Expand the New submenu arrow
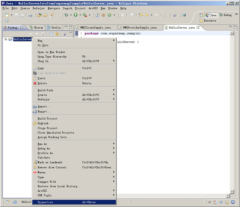This screenshot has width=240, height=207. [x=114, y=40]
